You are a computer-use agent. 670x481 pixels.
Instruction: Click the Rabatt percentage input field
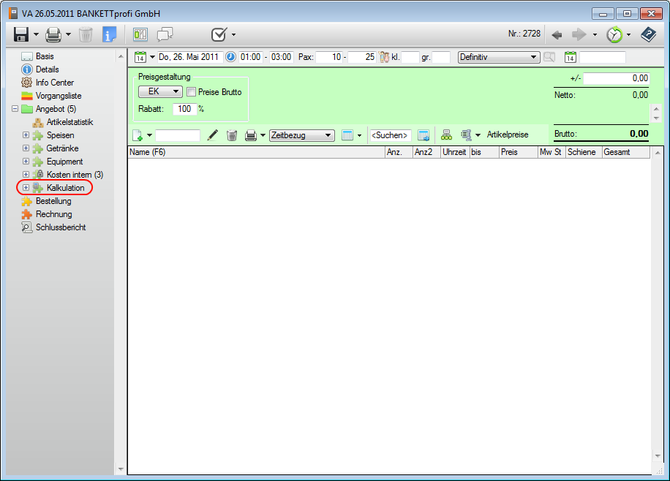click(184, 109)
